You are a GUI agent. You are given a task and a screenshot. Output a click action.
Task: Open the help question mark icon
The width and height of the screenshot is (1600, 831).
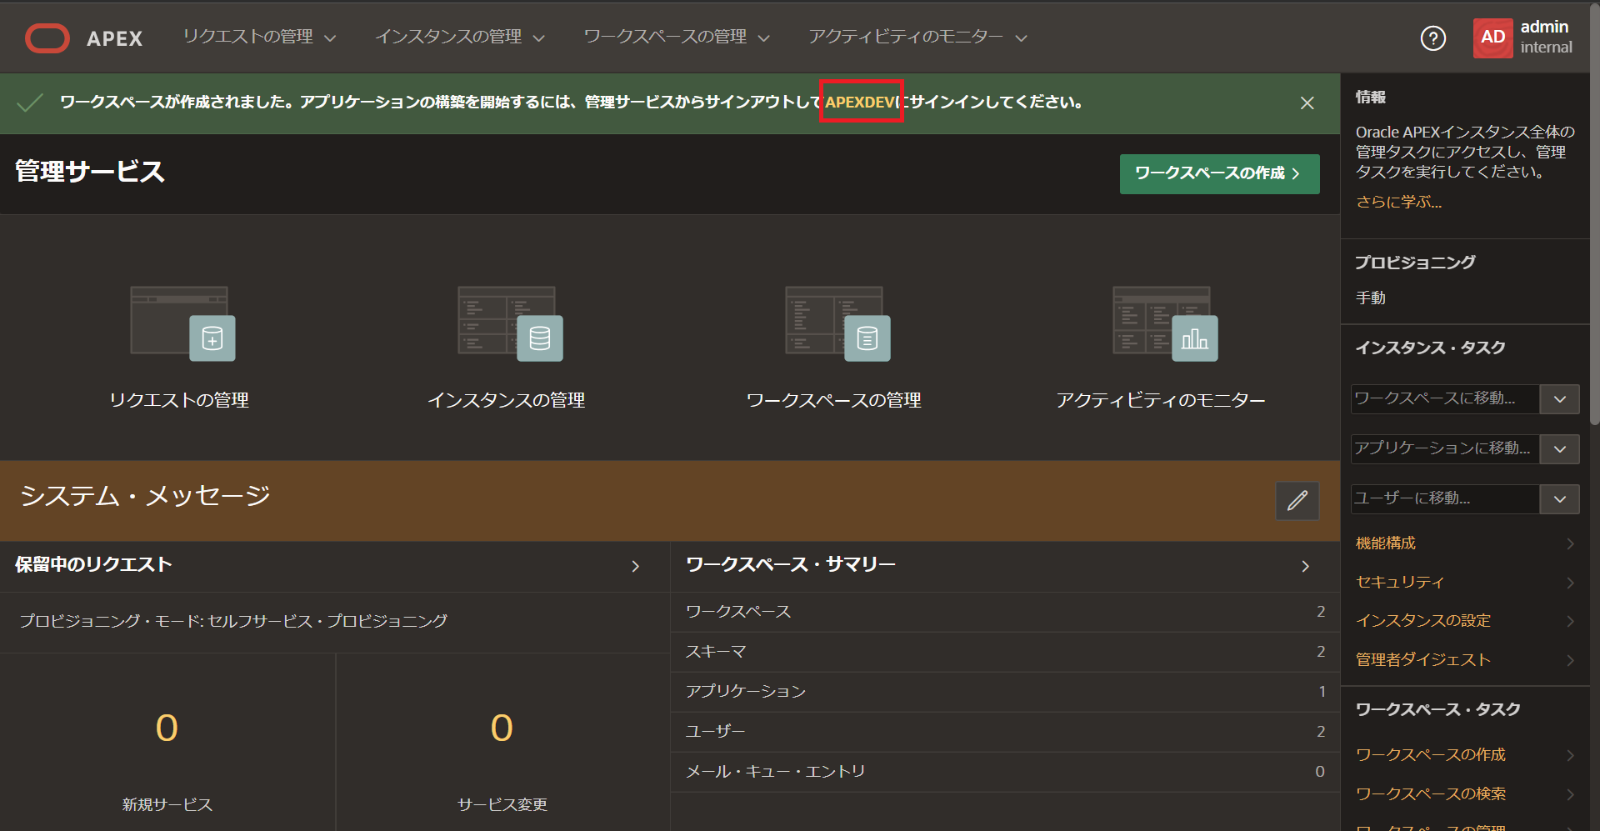1432,38
